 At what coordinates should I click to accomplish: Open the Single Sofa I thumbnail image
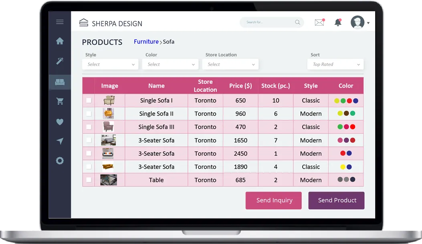click(x=109, y=100)
